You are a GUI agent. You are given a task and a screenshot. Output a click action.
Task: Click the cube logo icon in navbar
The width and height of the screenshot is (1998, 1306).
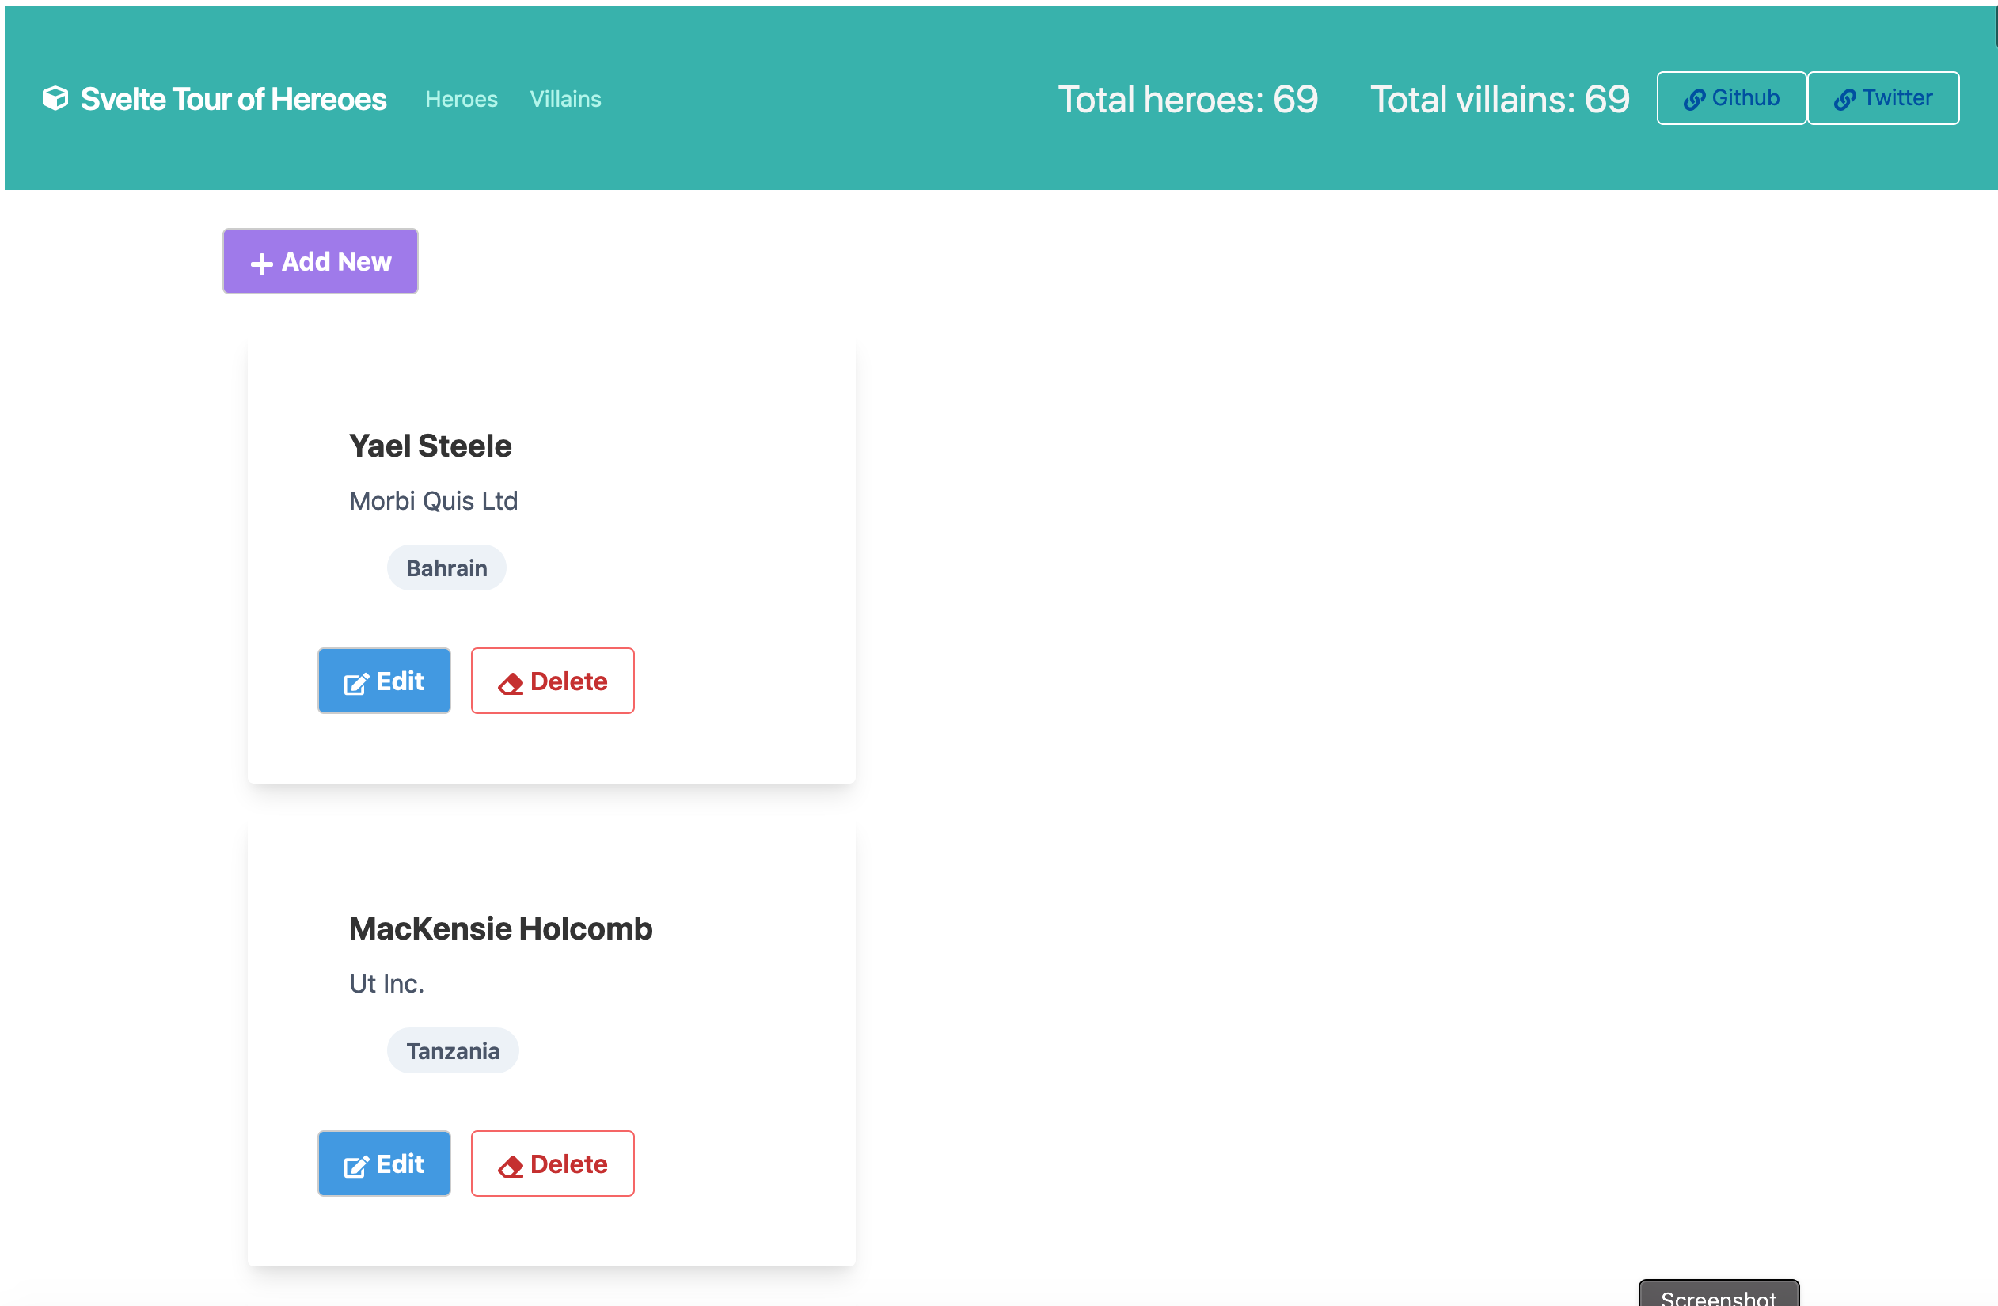[x=55, y=98]
